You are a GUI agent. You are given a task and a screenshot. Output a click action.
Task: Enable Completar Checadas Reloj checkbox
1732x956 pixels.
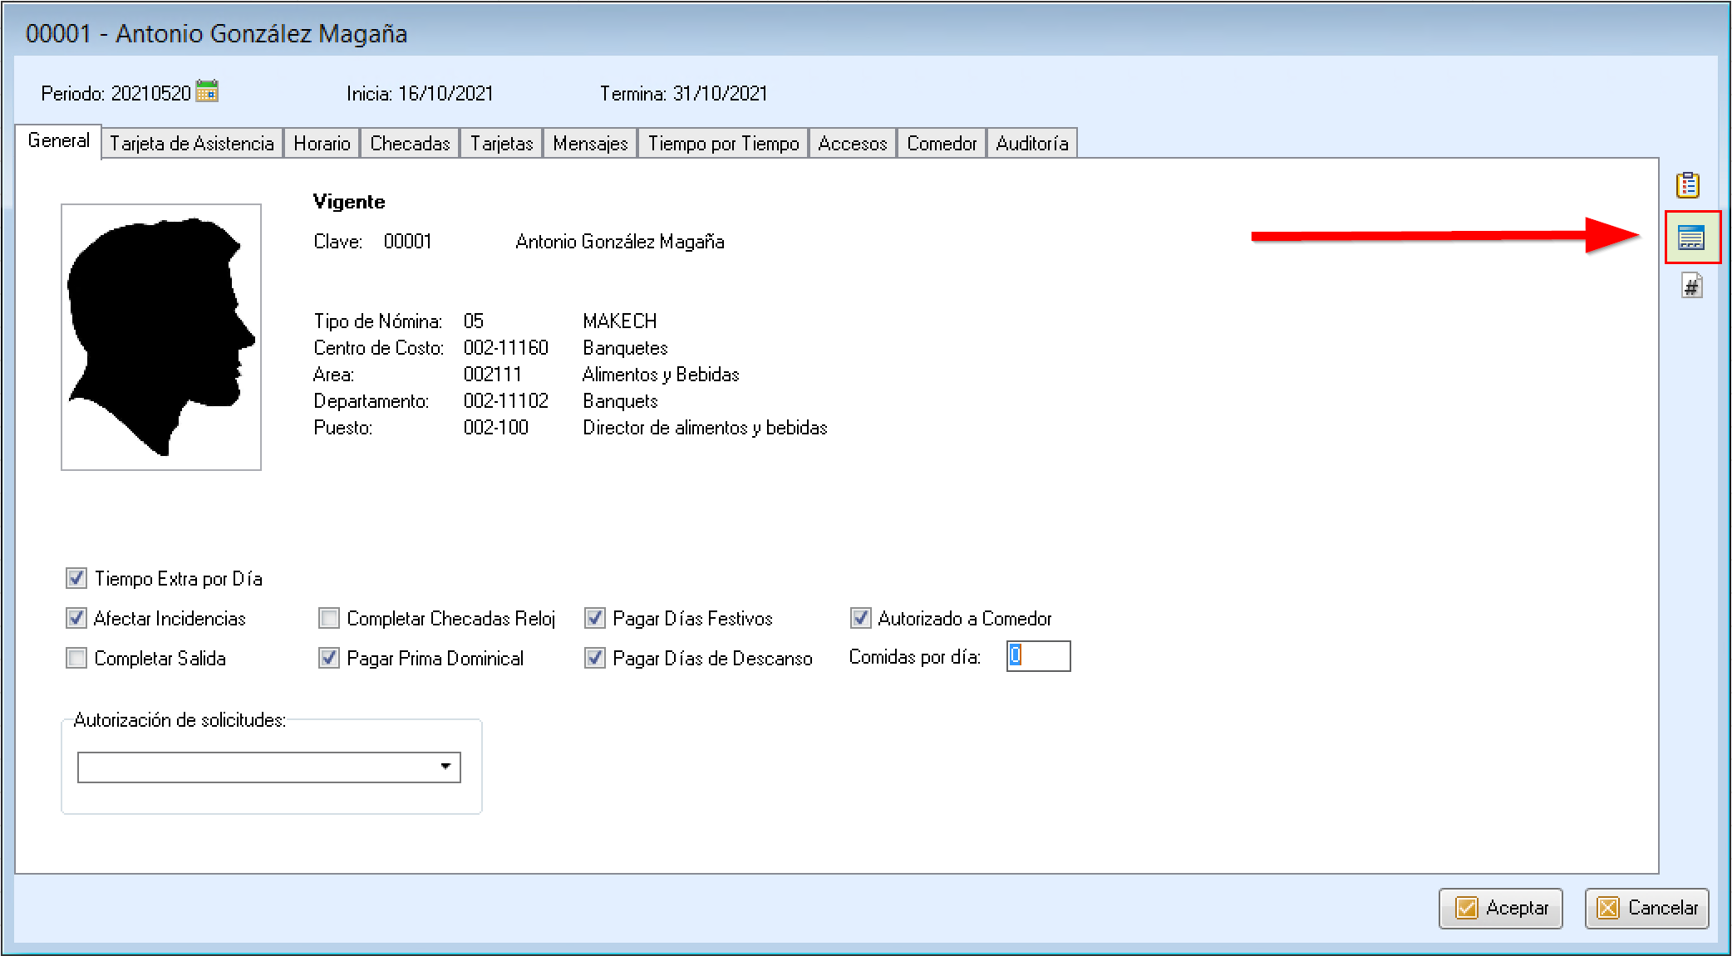point(329,618)
